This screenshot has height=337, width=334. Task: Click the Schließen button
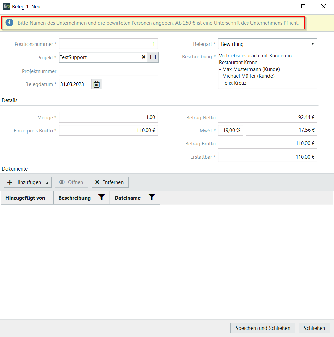(x=314, y=328)
